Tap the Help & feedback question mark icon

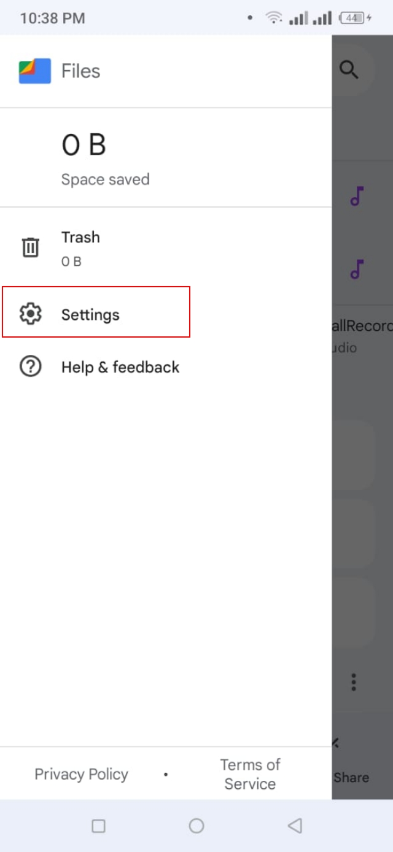(x=29, y=366)
